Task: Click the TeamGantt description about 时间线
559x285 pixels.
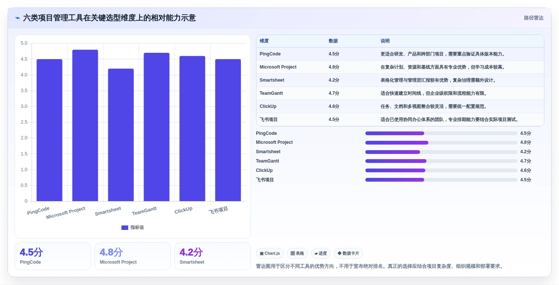Action: click(434, 93)
